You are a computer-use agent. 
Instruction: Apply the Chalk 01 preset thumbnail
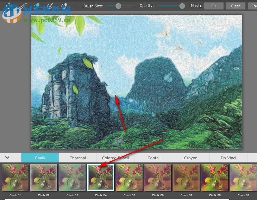[15, 178]
